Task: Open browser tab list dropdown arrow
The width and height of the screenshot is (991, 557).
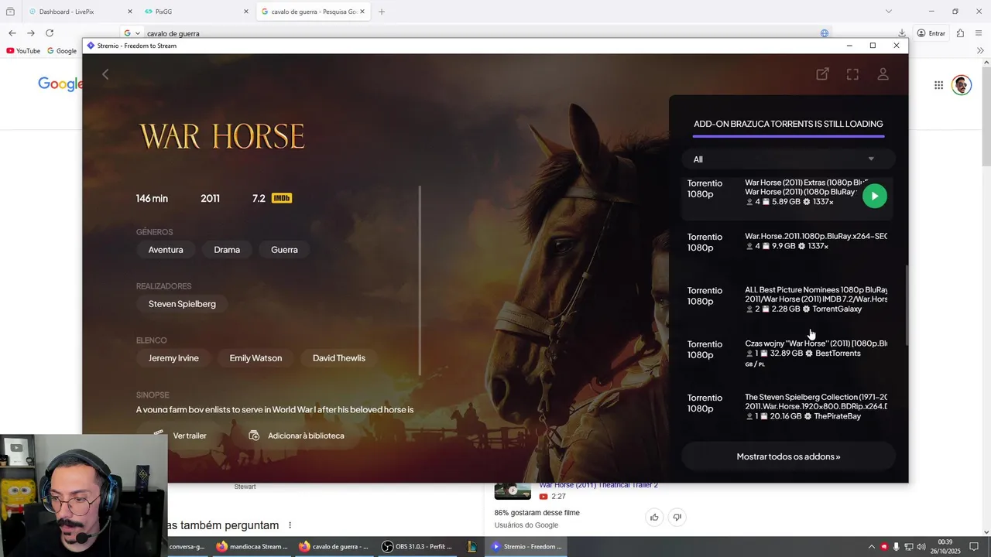Action: (x=889, y=12)
